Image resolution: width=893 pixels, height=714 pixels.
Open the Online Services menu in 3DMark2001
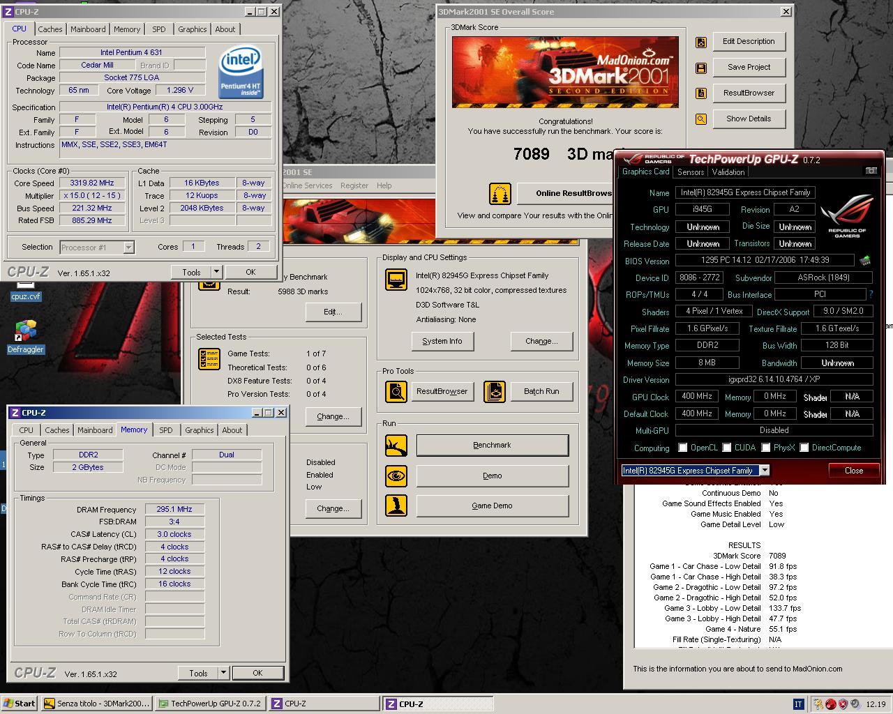(307, 185)
